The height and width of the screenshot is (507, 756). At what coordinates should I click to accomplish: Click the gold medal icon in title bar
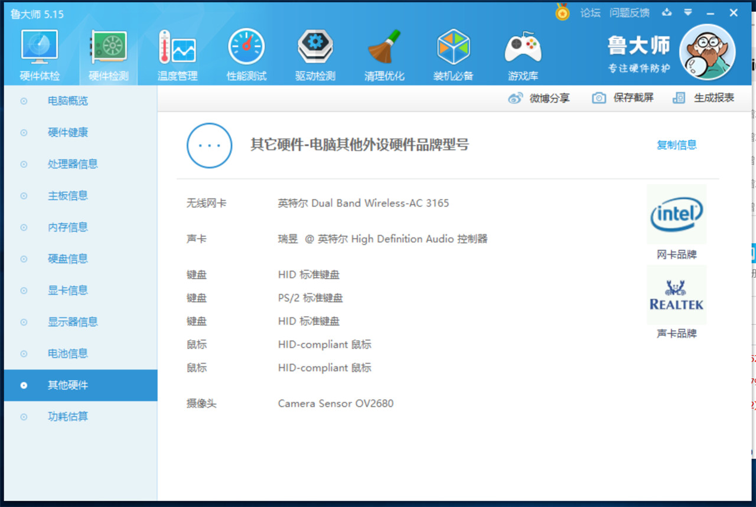[x=562, y=12]
